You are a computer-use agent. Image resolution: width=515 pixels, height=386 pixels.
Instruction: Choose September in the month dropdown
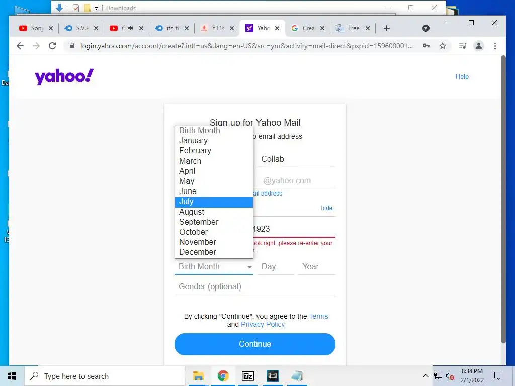(x=214, y=222)
